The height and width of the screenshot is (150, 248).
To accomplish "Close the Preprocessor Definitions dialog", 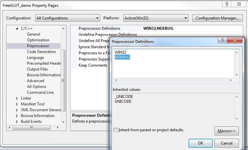I will click(x=235, y=40).
